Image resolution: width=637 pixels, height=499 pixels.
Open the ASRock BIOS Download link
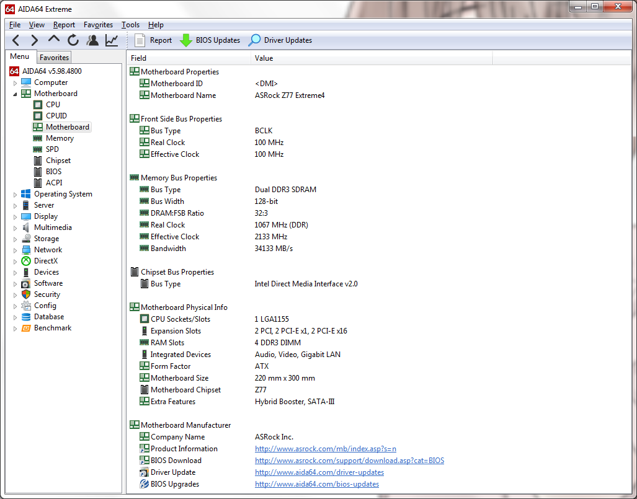point(349,461)
